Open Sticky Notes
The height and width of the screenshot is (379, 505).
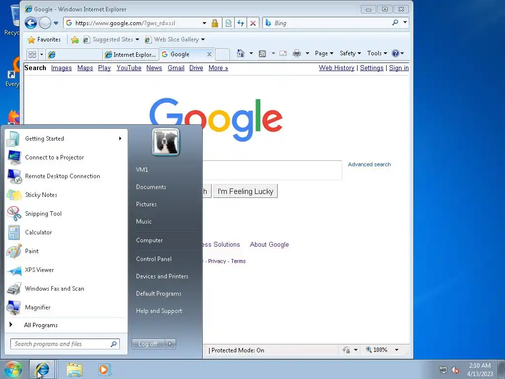[x=66, y=194]
